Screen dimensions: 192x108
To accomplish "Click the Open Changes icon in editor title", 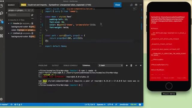I will [131, 5].
